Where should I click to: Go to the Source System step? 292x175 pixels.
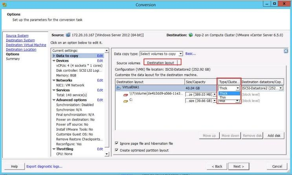[17, 36]
